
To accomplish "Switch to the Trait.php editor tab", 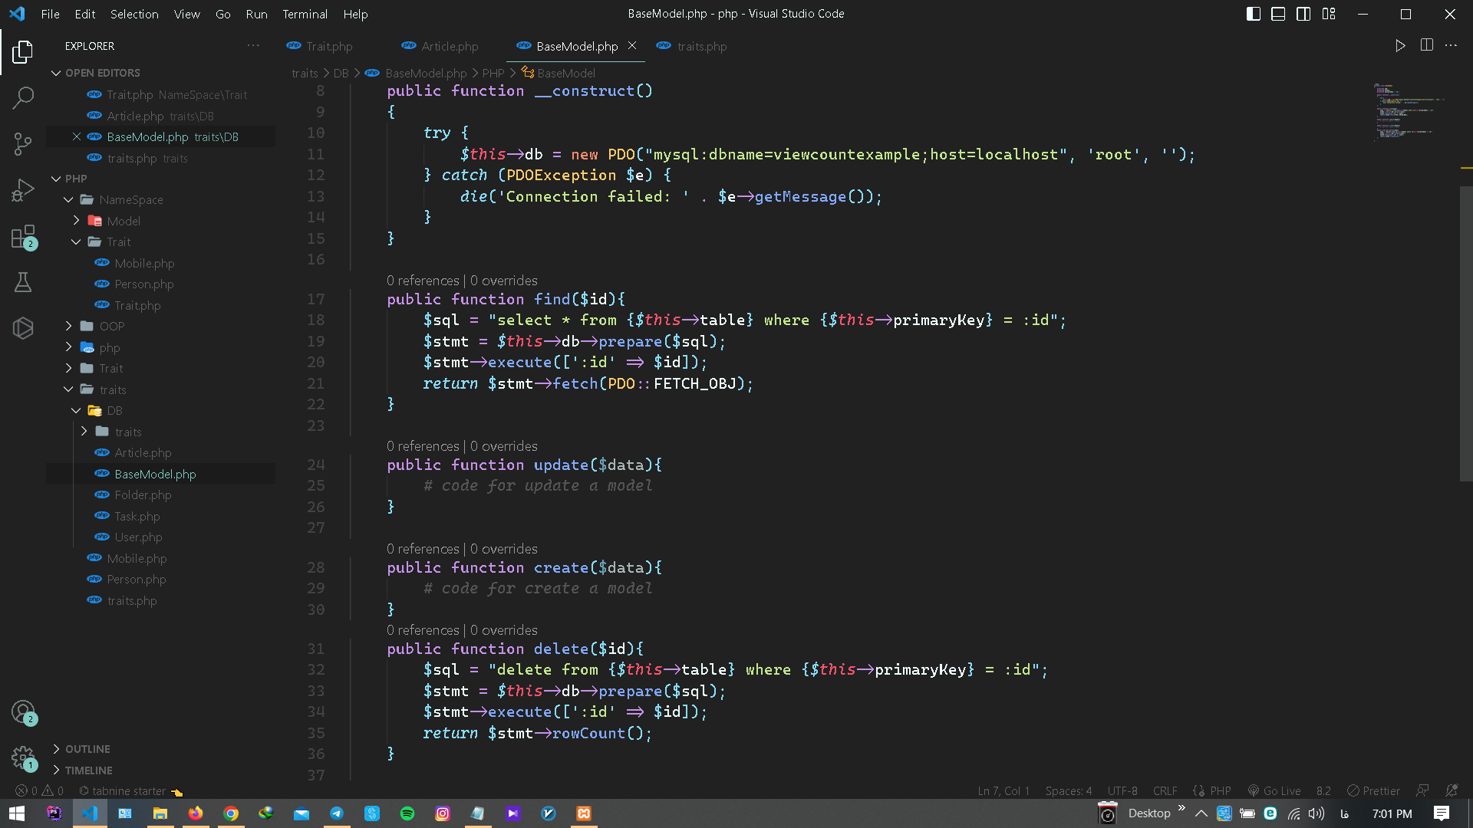I will [x=329, y=46].
